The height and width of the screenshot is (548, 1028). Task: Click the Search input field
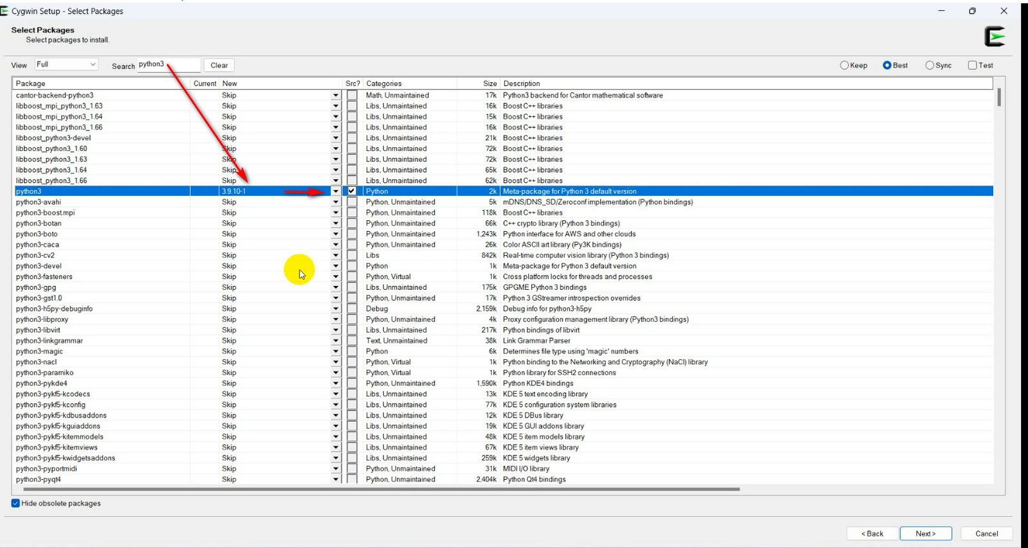(x=169, y=65)
